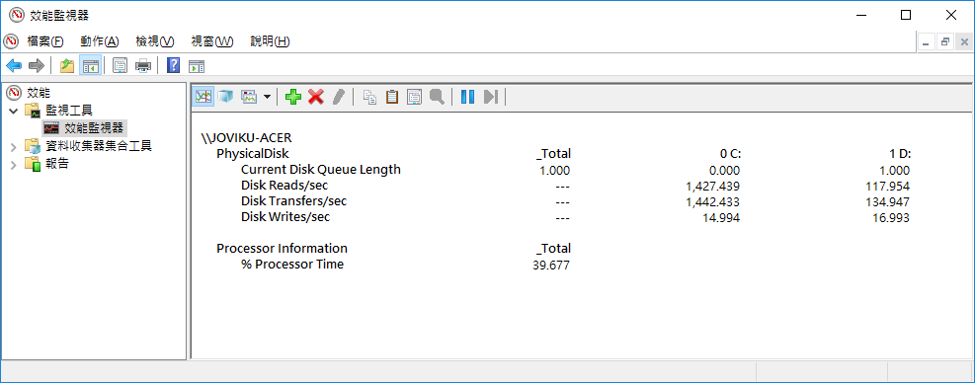Click the View Log Data icon
This screenshot has height=383, width=975.
point(225,97)
